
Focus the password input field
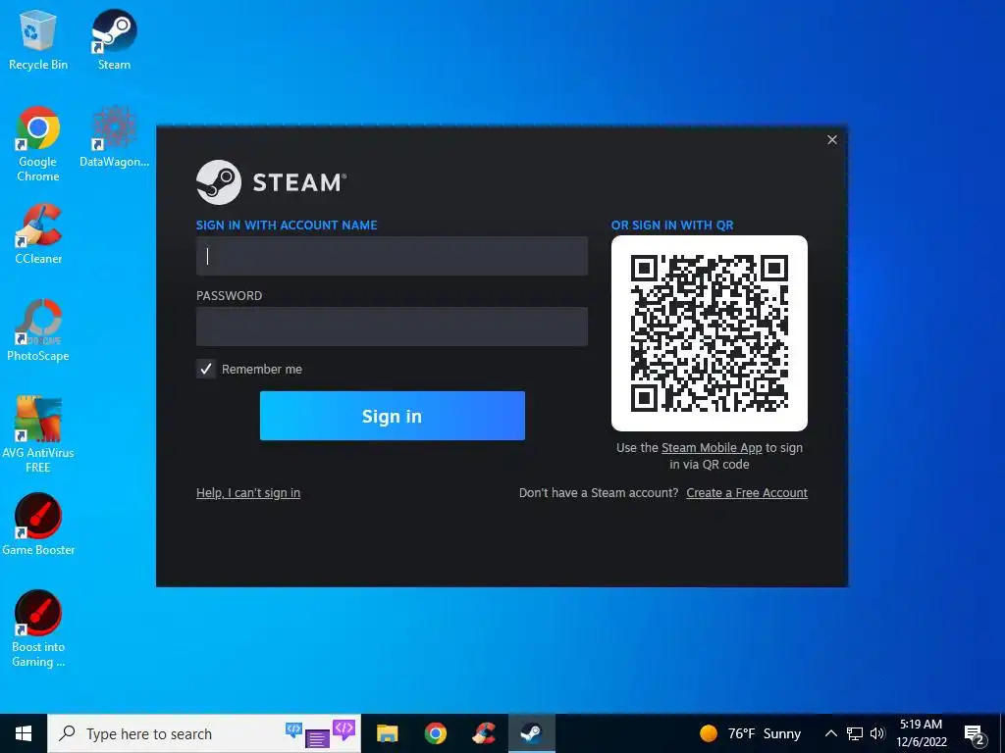tap(392, 326)
